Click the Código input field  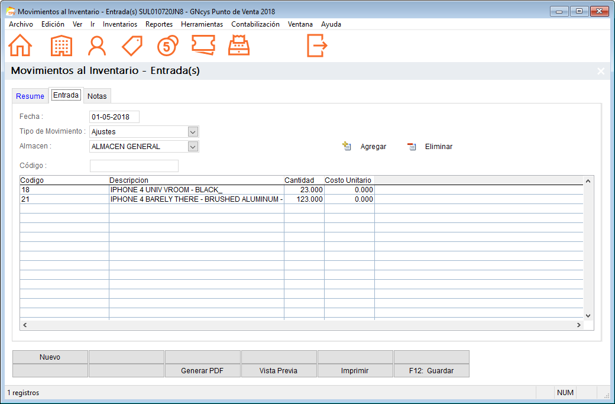point(134,166)
